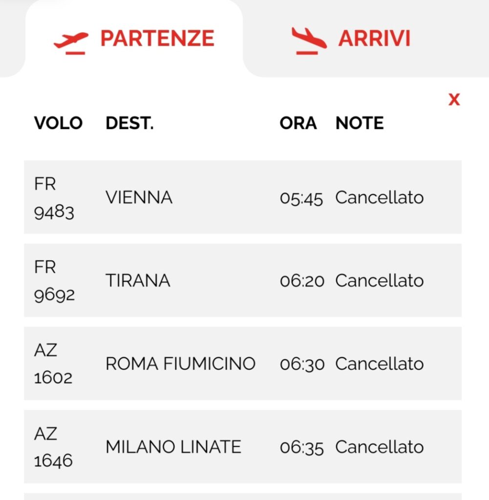
Task: Click Cancellato status for Vienna flight
Action: 380,197
